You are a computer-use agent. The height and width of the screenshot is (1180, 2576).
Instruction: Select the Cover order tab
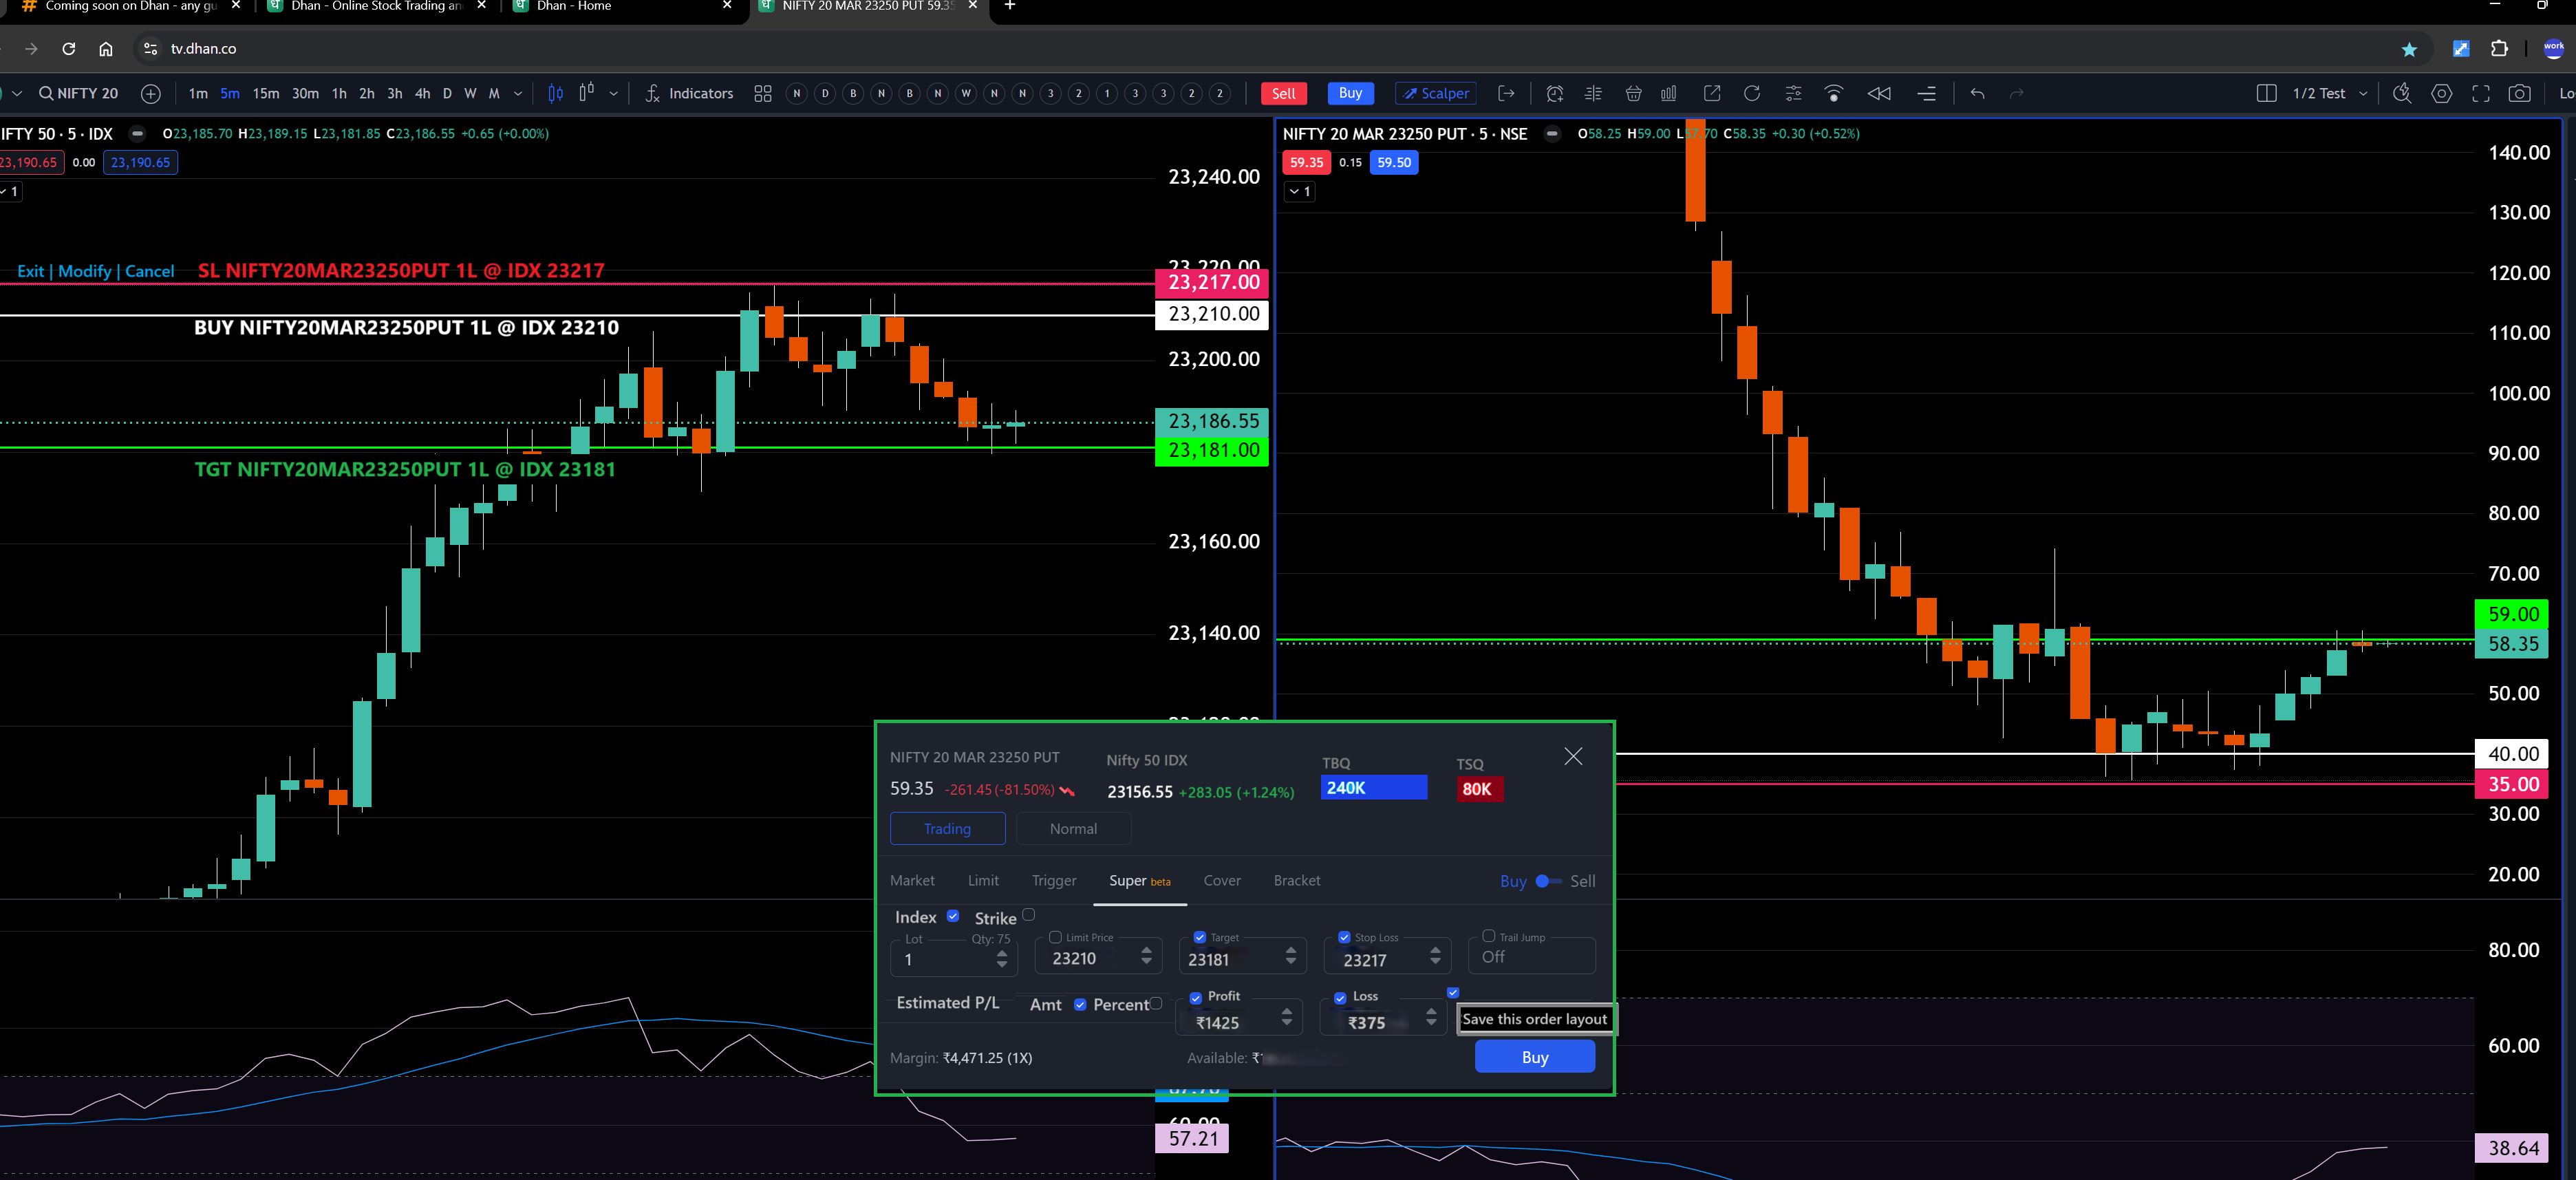[x=1222, y=880]
